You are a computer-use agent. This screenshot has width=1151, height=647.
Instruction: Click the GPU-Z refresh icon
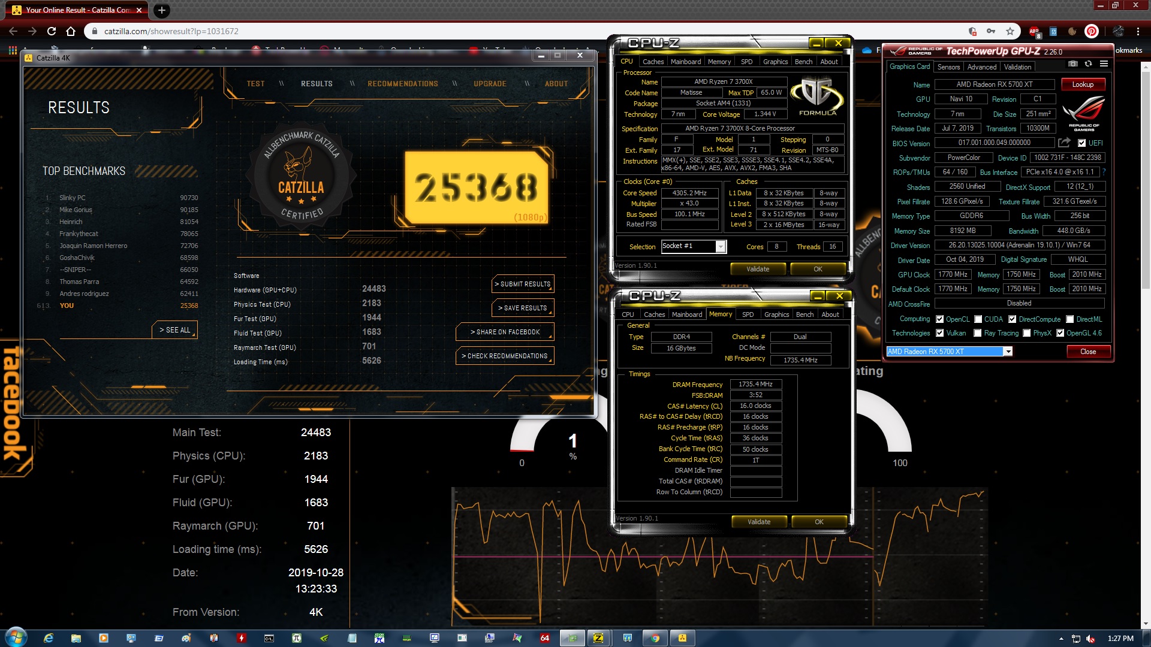click(1088, 64)
